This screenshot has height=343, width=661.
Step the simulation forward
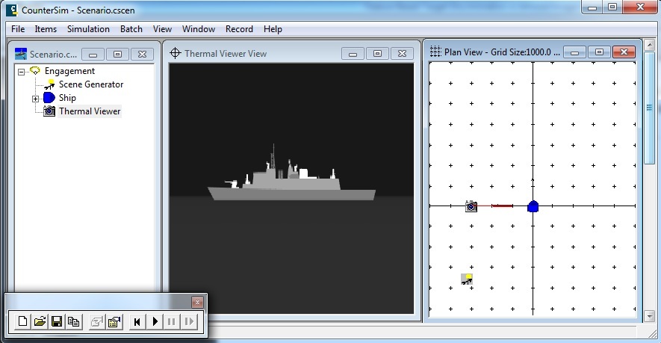189,322
